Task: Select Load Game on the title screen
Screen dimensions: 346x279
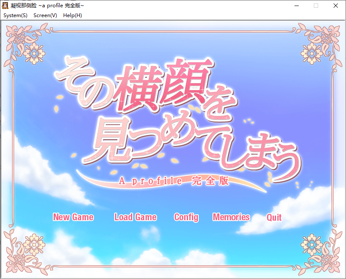Action: point(135,217)
